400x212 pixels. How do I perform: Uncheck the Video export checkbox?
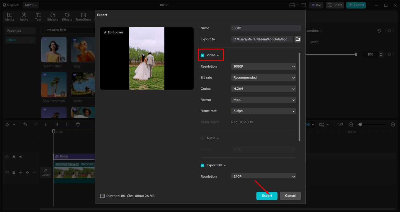point(202,54)
